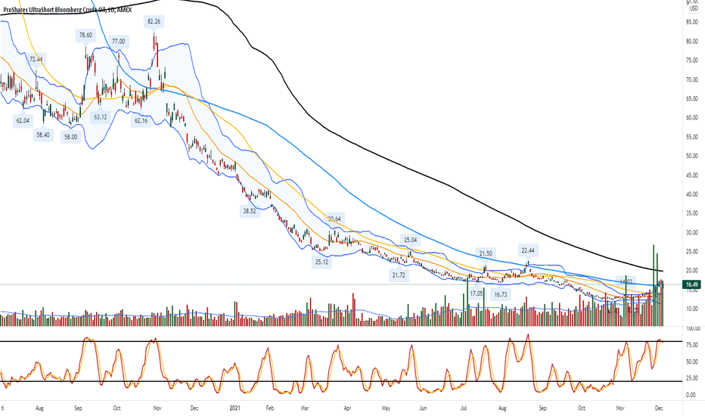Click the 62.04 low price label
The width and height of the screenshot is (705, 416).
(x=23, y=120)
